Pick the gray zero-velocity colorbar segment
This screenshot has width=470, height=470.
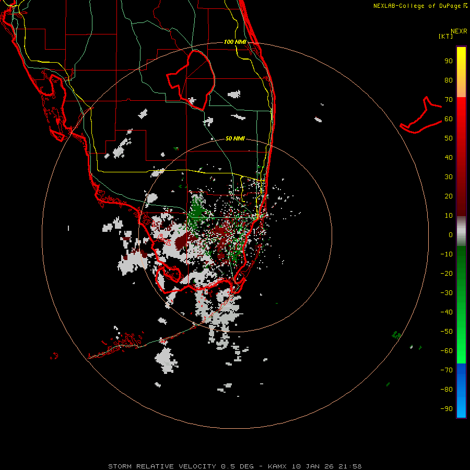(x=461, y=231)
